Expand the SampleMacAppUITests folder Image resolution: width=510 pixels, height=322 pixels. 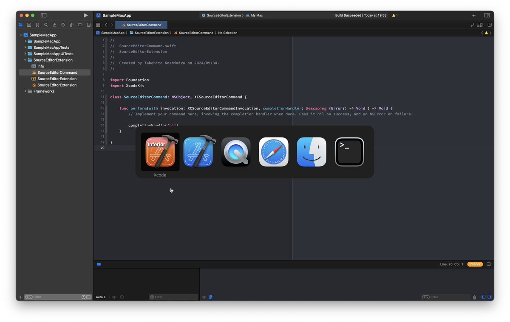[25, 54]
